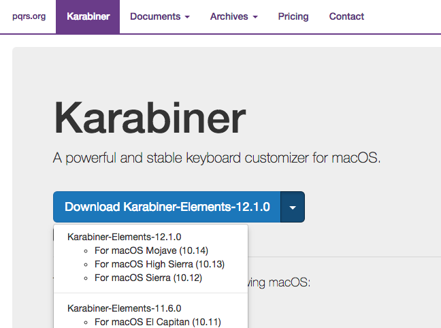Viewport: 441px width, 328px height.
Task: Click the pqrs.org site brand link
Action: pyautogui.click(x=29, y=16)
